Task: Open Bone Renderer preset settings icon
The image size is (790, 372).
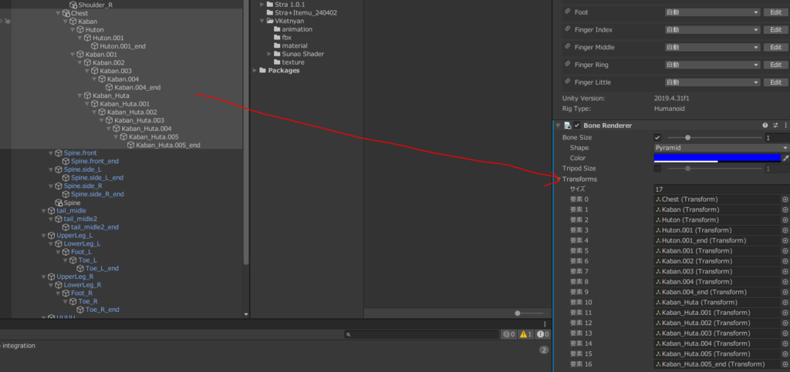Action: click(775, 125)
